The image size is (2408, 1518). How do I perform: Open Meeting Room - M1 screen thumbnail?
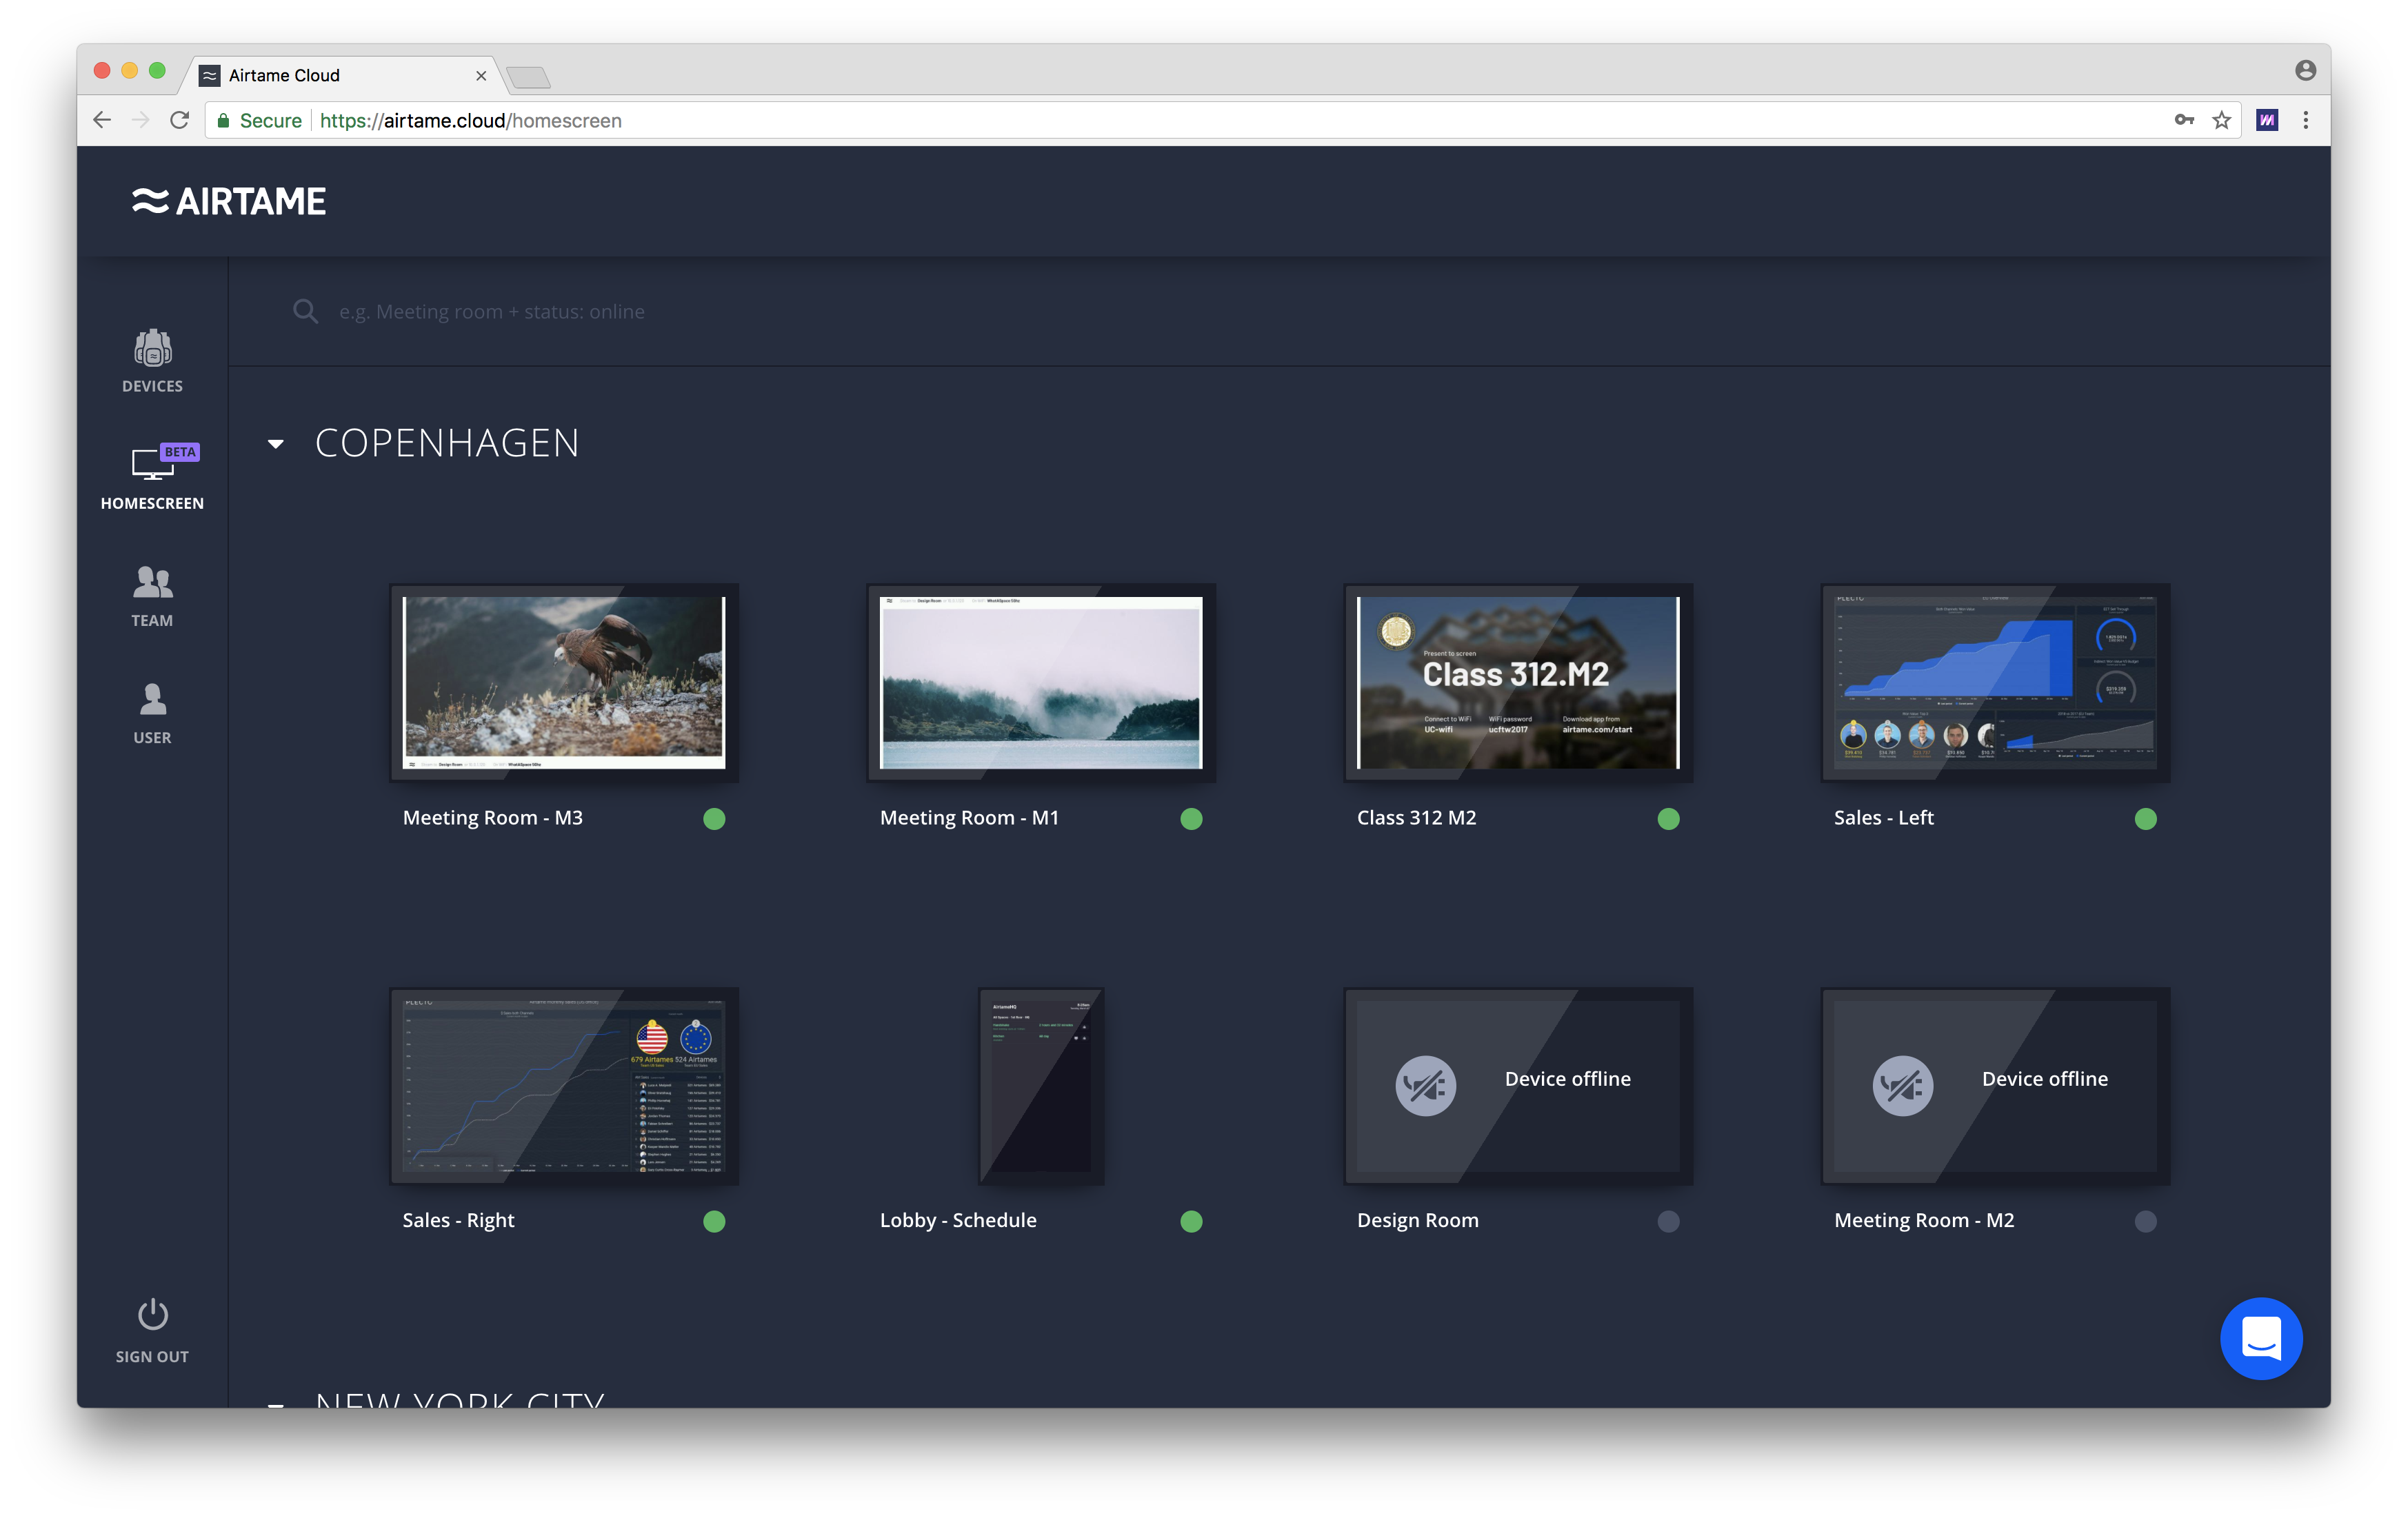point(1041,682)
